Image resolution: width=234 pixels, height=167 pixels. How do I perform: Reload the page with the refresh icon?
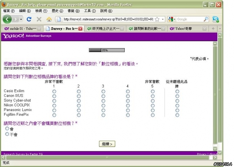(29, 19)
